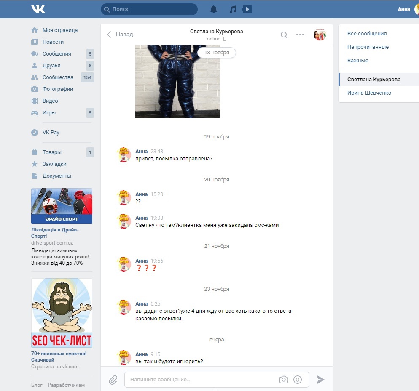
Task: Open the Непрочитанные messages tab
Action: coord(368,47)
